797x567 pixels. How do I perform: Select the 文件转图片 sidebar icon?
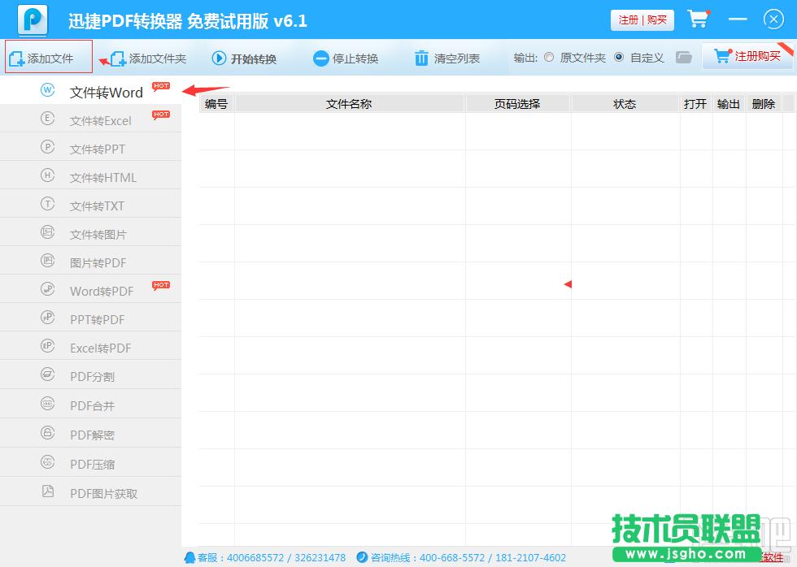tap(49, 234)
